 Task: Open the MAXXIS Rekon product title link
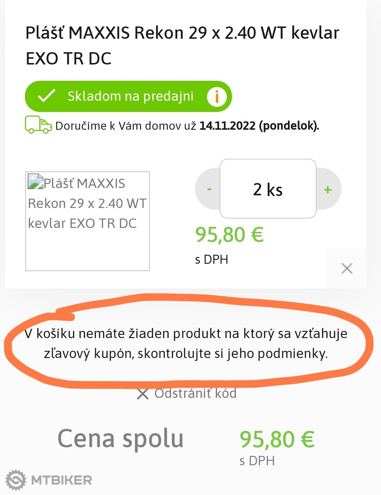pos(182,45)
